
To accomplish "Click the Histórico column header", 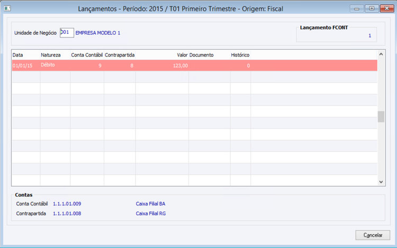I will click(x=240, y=55).
